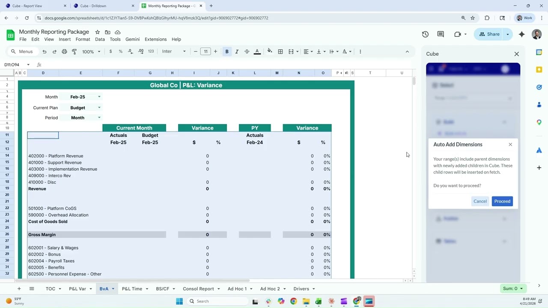Screen dimensions: 548x308
Task: Open the All sheets list icon
Action: click(31, 289)
